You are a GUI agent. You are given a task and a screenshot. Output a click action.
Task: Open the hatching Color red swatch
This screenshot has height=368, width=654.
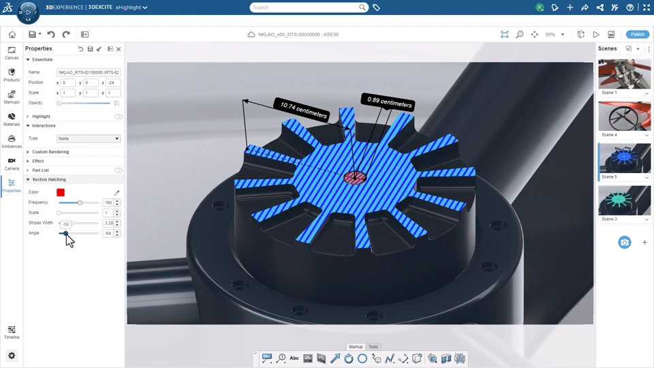[61, 192]
